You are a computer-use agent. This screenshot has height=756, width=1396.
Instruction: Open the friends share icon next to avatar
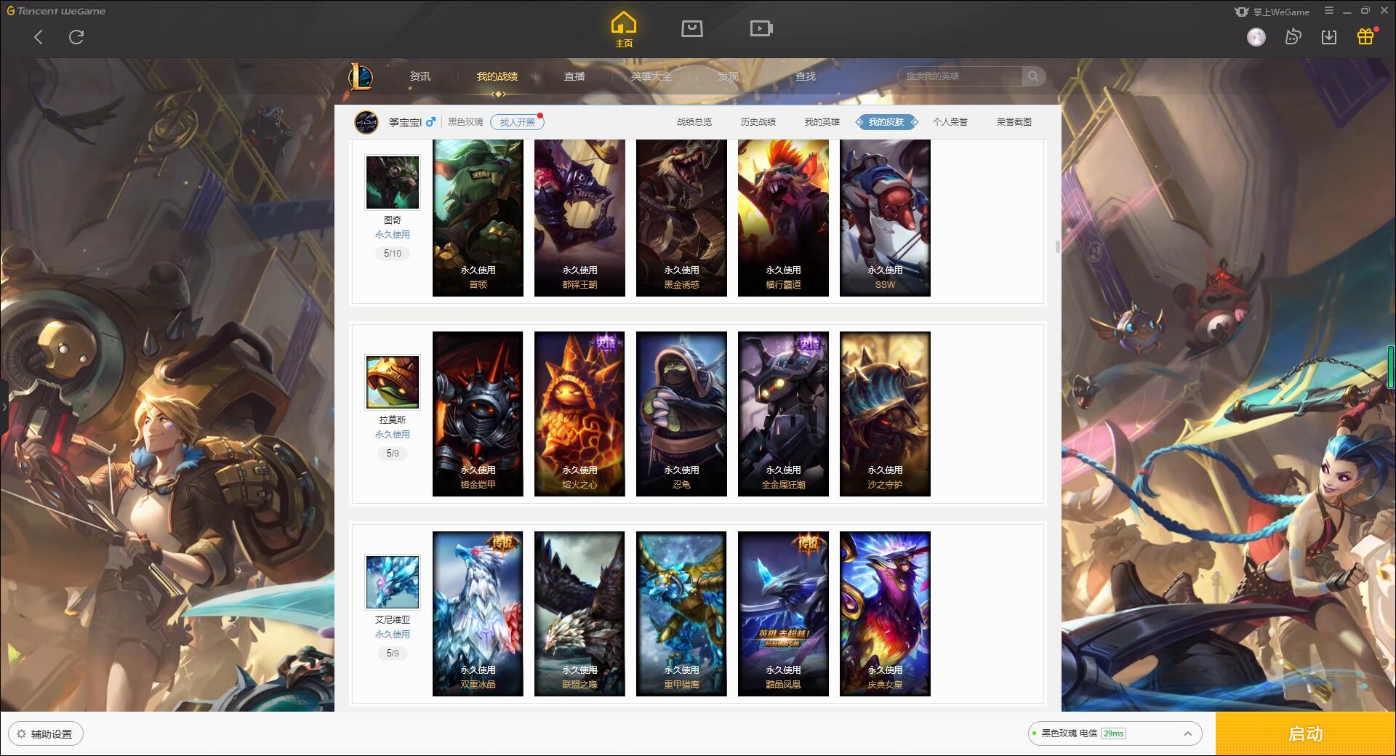point(1293,37)
